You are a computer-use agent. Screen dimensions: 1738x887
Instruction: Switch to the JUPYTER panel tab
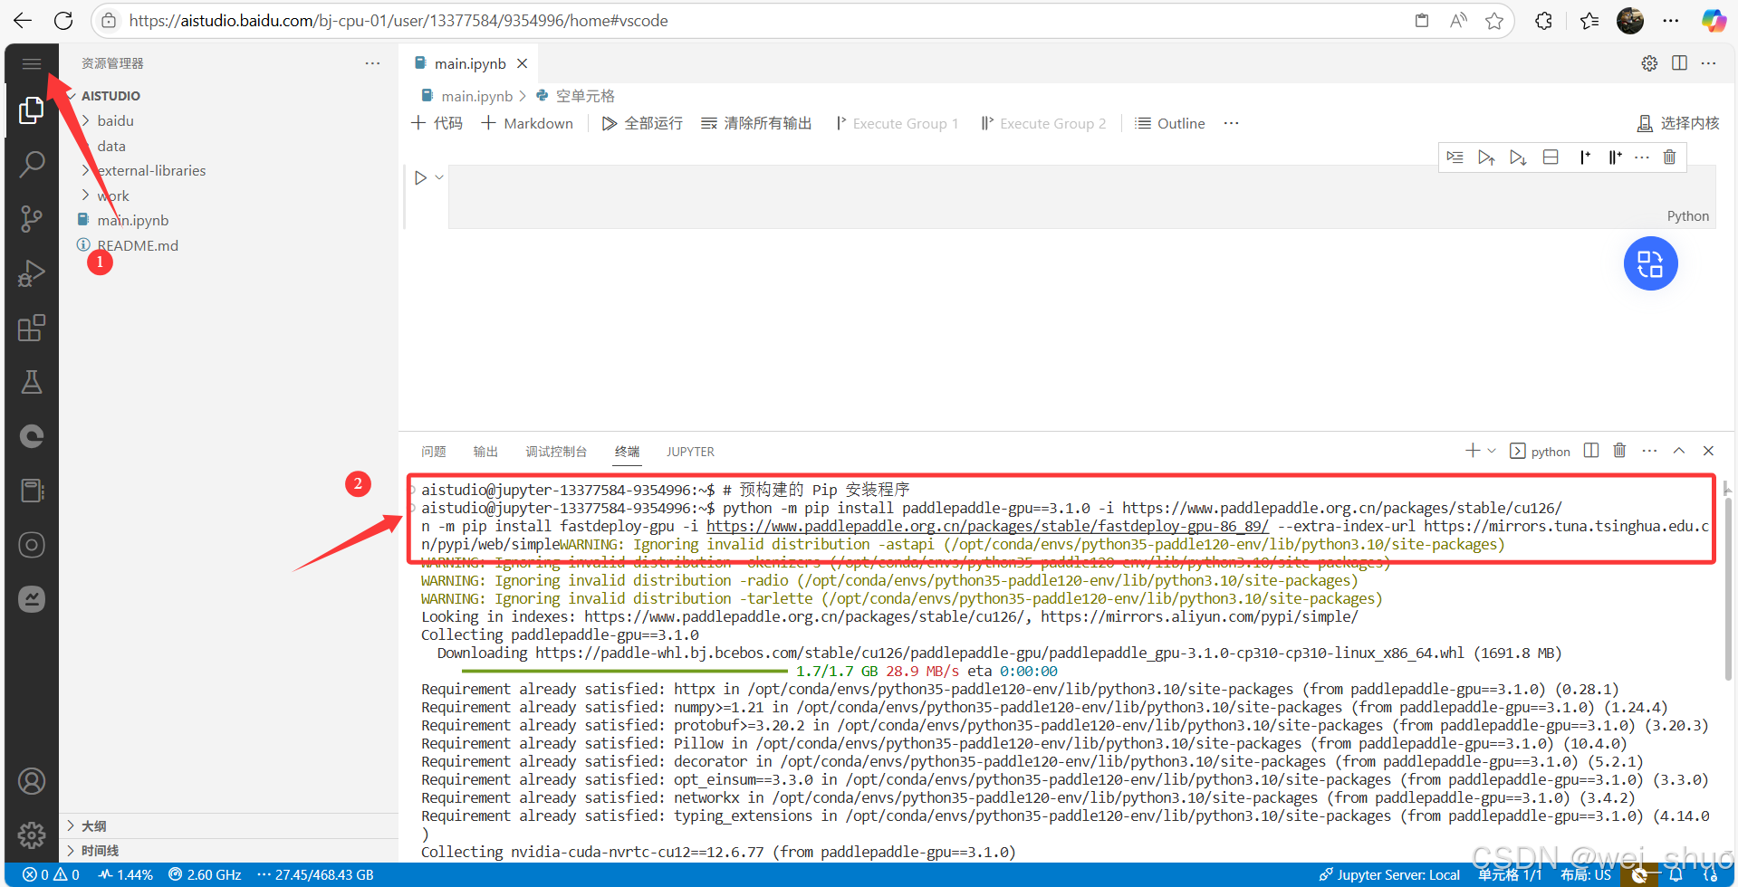tap(690, 452)
